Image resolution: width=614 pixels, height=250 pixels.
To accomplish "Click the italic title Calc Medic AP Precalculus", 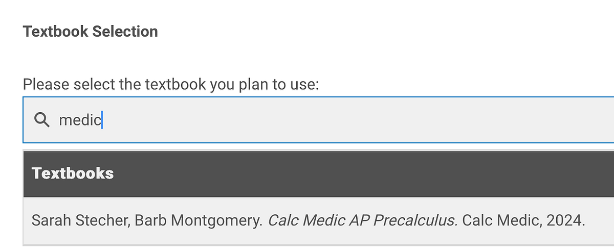I will [362, 220].
